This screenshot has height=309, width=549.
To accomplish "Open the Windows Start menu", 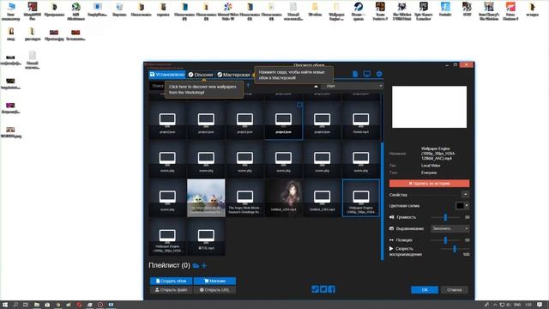I will tap(5, 305).
